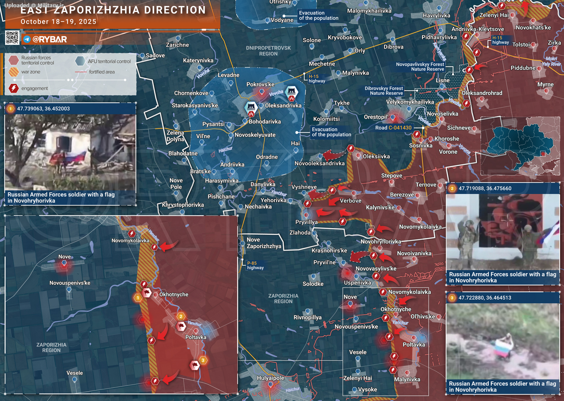
Task: Click the Road C-041430 label
Action: [x=393, y=128]
